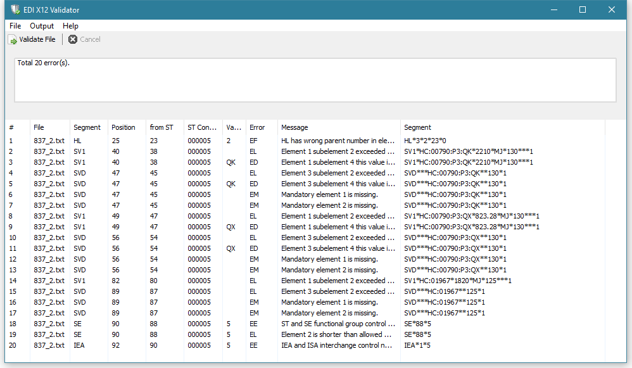
Task: Click the Cancel stop-sign icon
Action: (x=72, y=39)
